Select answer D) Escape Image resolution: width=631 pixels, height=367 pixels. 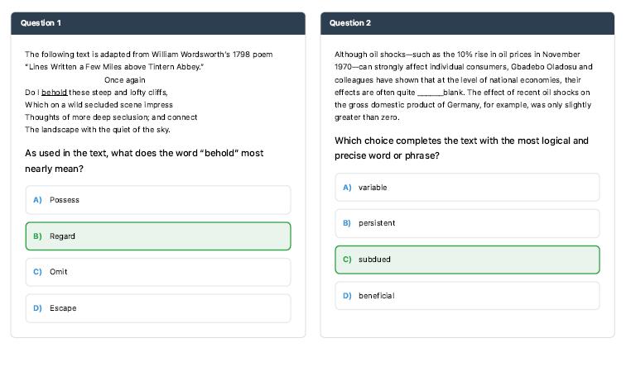coord(158,308)
